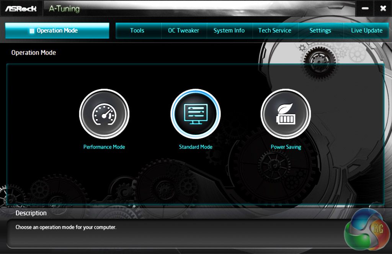Open the Tech Service tab

[275, 31]
